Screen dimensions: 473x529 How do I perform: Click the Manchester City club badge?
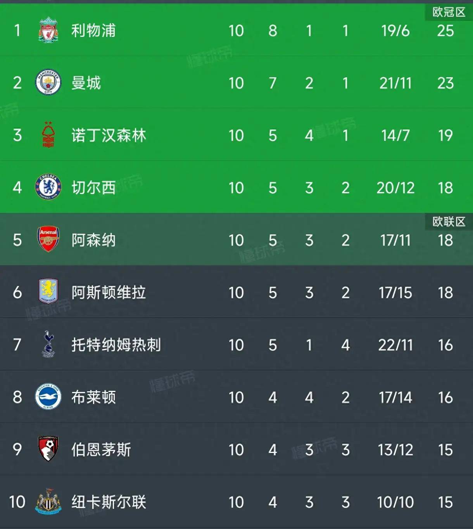click(x=48, y=82)
